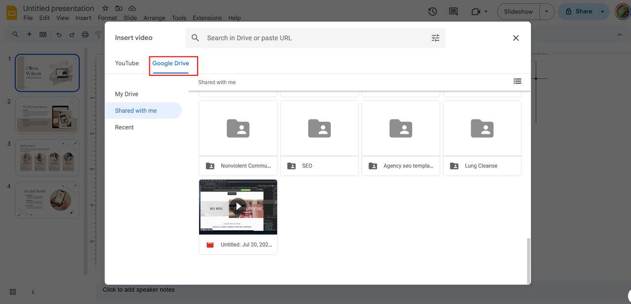Click the move to folder icon
Screen dimensions: 631x304
click(119, 8)
